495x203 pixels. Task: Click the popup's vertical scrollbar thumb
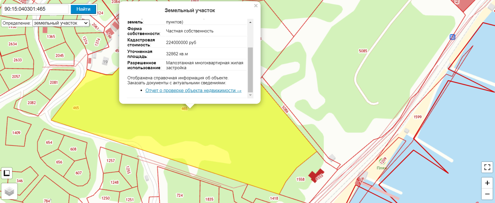(x=250, y=70)
